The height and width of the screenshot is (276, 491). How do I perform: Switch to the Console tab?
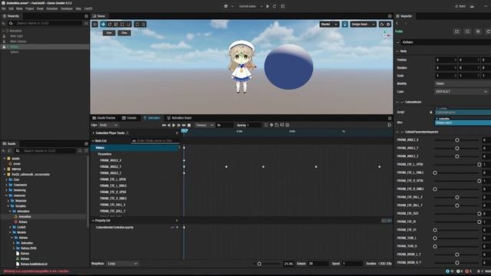tap(130, 118)
